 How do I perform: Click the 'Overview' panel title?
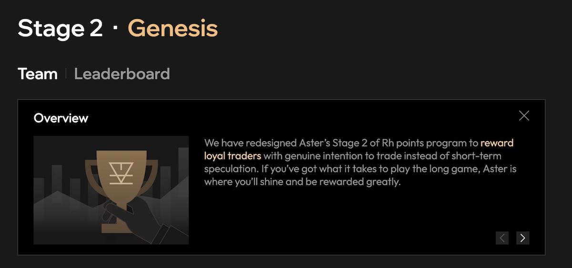61,118
